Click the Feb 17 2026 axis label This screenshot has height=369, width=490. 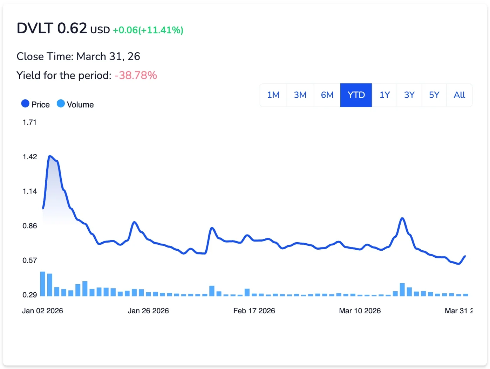pyautogui.click(x=254, y=311)
